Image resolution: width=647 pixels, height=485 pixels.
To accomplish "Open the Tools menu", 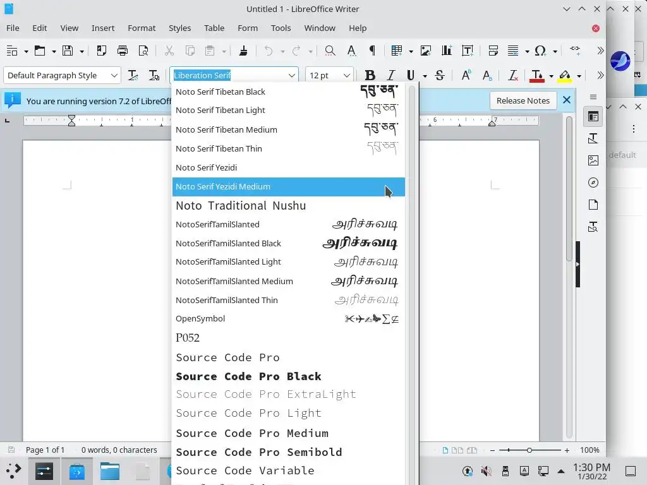I will pyautogui.click(x=281, y=28).
